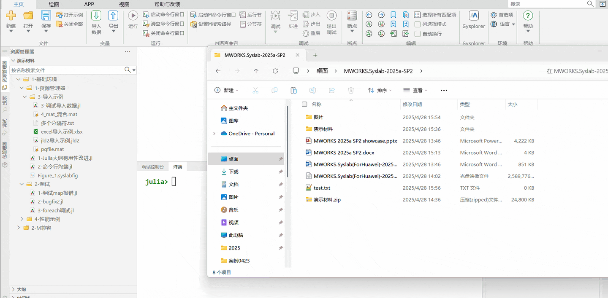Toggle the 自动换行 checkbox
Viewport: 608px width, 298px height.
(418, 34)
